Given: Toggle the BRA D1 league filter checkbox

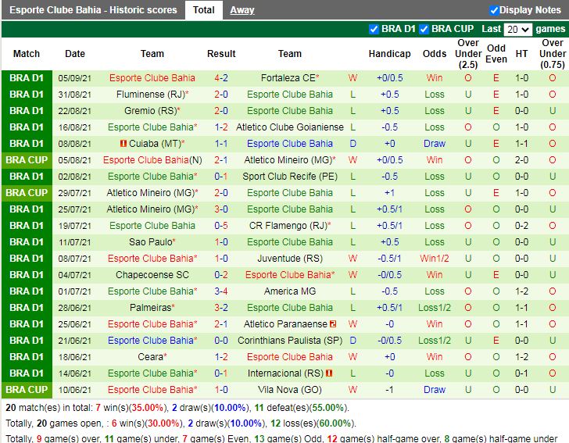Looking at the screenshot, I should (374, 29).
